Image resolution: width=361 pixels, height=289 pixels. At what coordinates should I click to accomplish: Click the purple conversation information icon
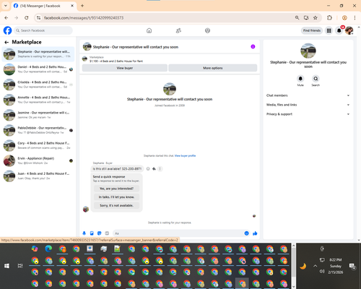pos(253,47)
